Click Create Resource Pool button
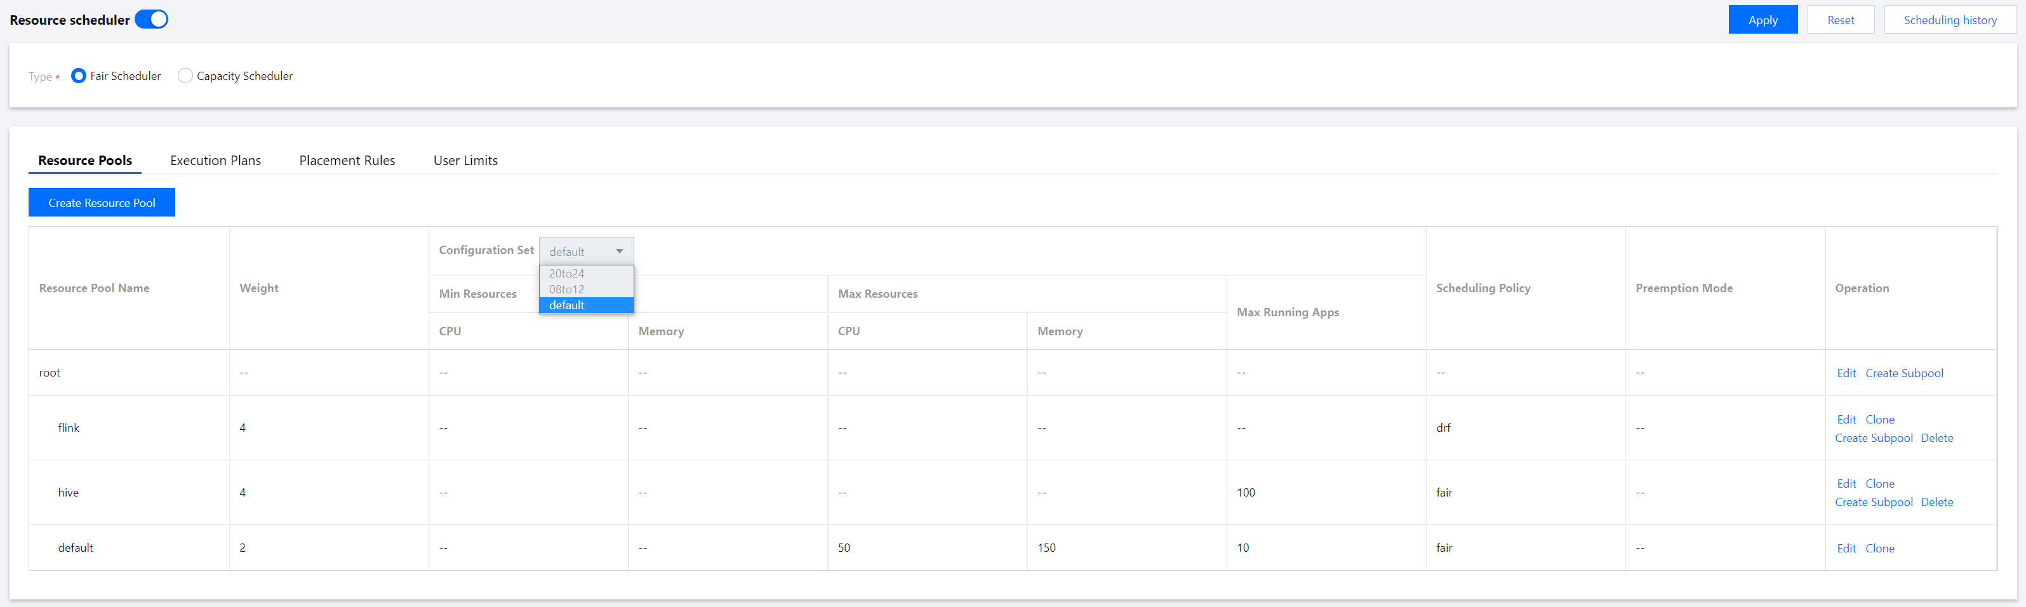Screen dimensions: 2026x607 102,203
